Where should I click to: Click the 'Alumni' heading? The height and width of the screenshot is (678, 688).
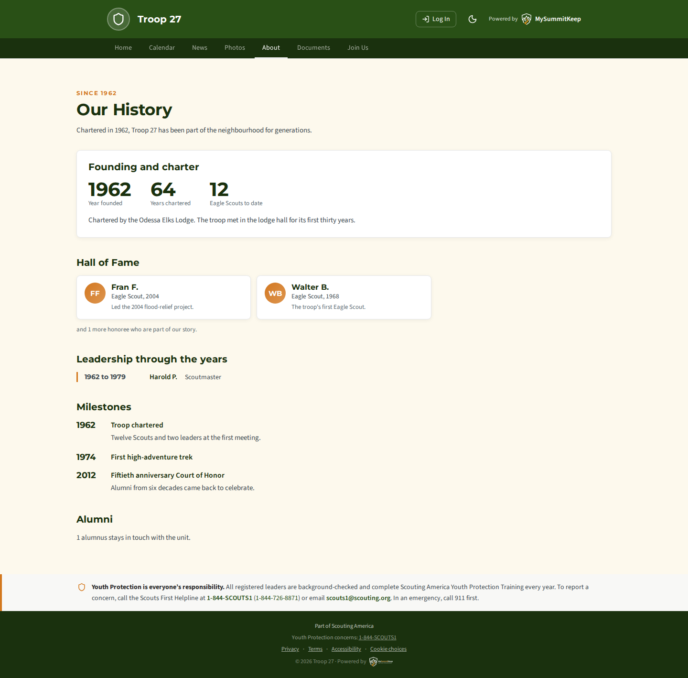tap(95, 519)
